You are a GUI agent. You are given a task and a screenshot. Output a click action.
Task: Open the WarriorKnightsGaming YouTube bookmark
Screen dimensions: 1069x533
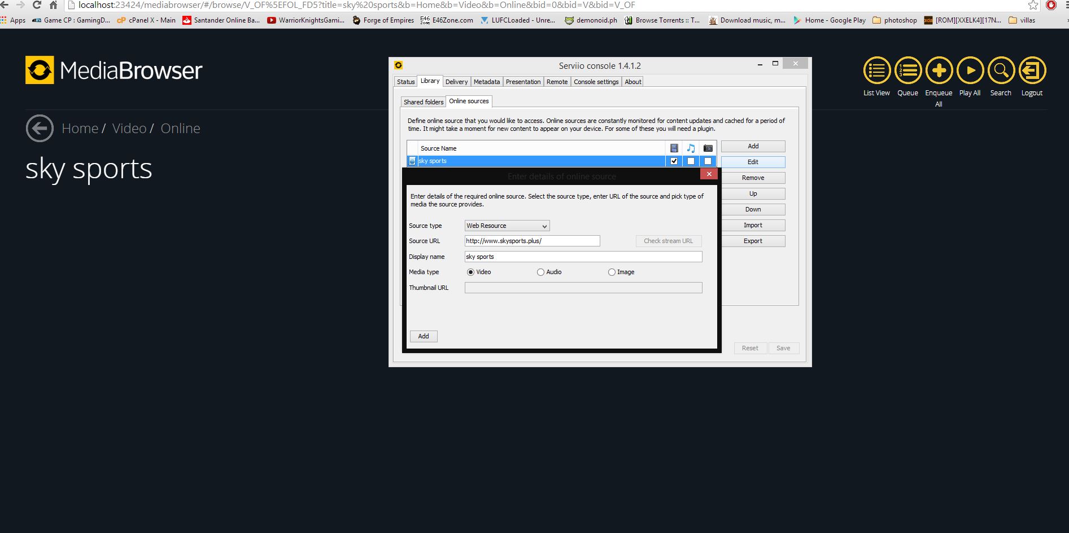[x=306, y=20]
